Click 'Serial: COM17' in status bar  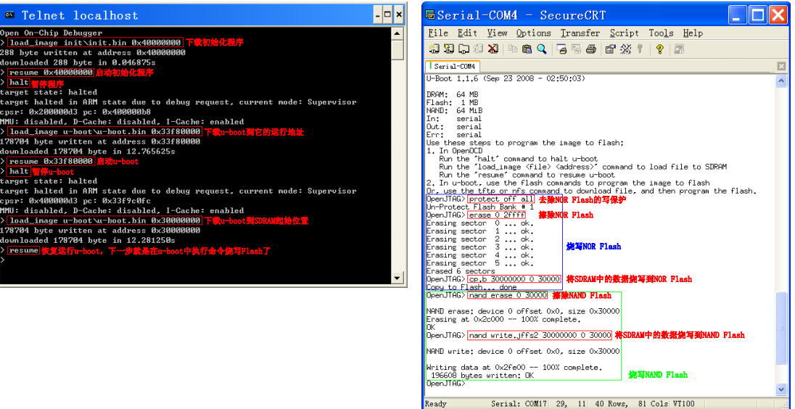click(x=519, y=404)
